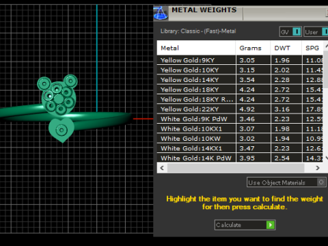Viewport: 328px width, 246px height.
Task: Select the Yellow Gold:10KY row
Action: click(x=240, y=70)
